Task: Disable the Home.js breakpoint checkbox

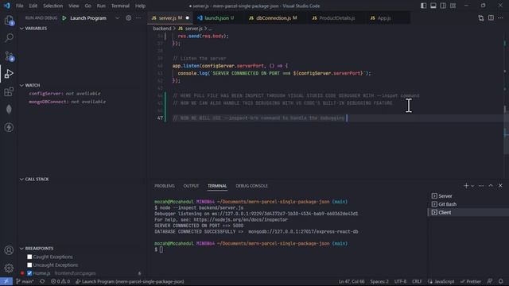Action: pos(29,273)
